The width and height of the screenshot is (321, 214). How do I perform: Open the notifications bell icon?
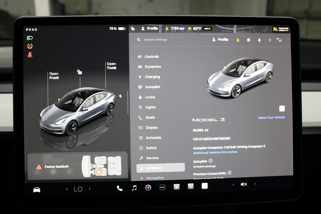[259, 40]
